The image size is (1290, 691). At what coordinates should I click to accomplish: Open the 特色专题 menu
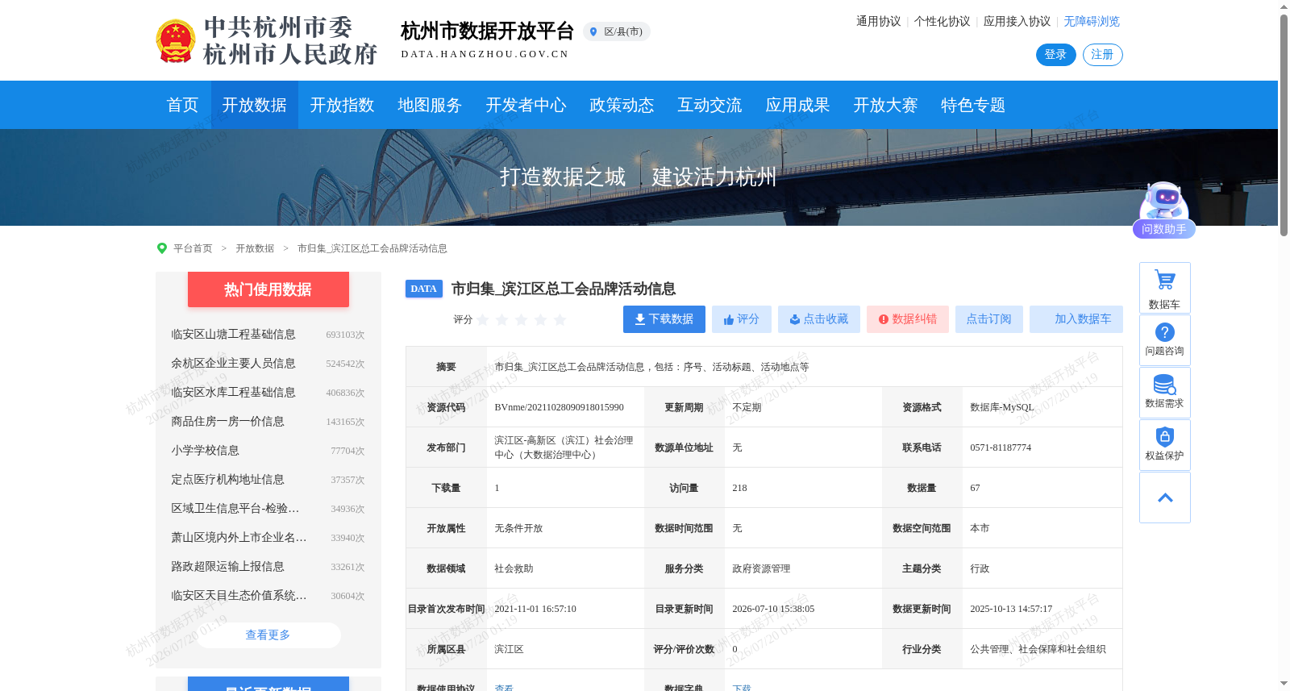pos(973,105)
